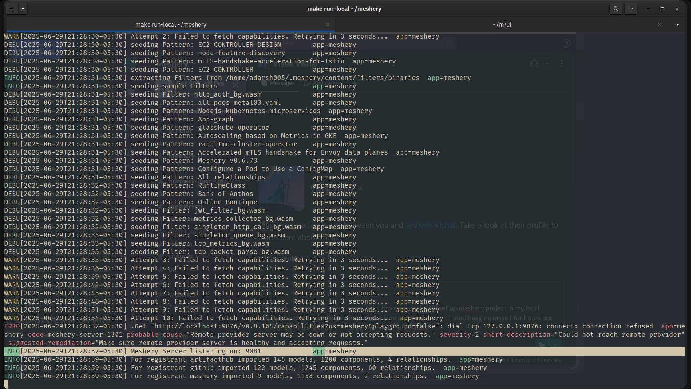The height and width of the screenshot is (389, 691).
Task: Click "jwt_filter_bg.wasm" text
Action: click(230, 210)
